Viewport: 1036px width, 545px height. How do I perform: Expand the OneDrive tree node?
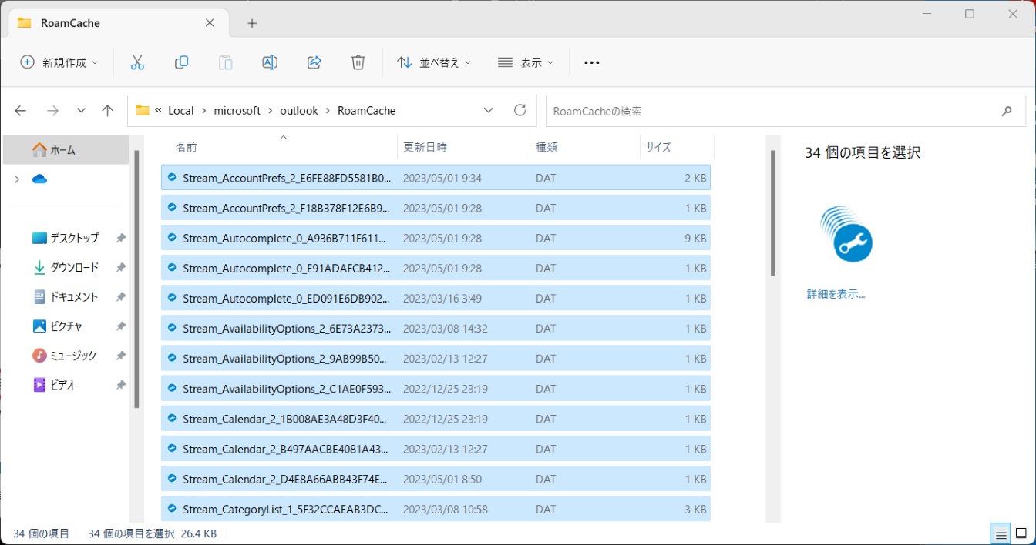click(x=17, y=179)
